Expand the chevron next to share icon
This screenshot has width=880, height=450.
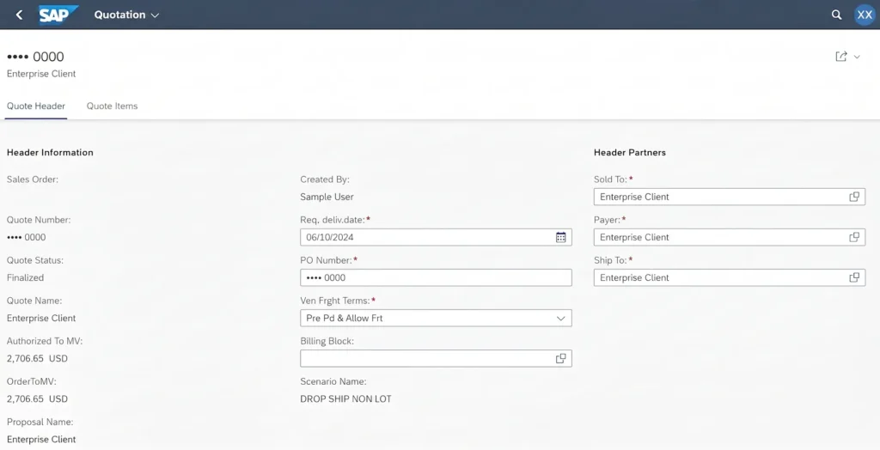coord(857,57)
